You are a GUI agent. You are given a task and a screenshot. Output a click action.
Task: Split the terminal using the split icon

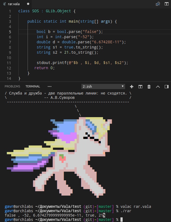pos(140,87)
